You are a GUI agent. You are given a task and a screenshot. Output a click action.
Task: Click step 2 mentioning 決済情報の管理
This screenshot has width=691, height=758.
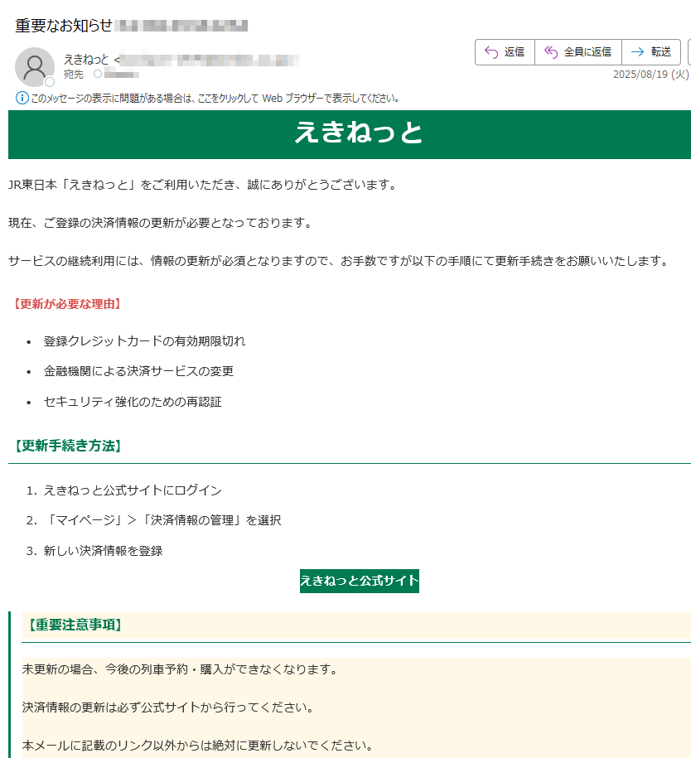click(162, 520)
